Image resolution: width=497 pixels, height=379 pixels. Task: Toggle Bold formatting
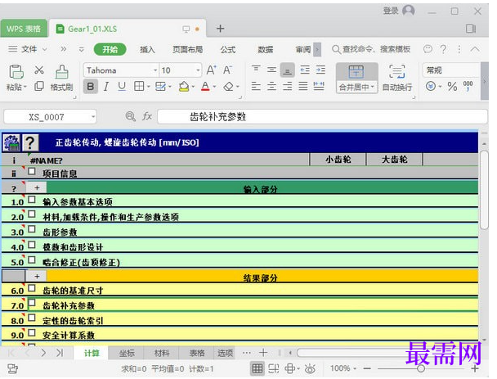(91, 86)
